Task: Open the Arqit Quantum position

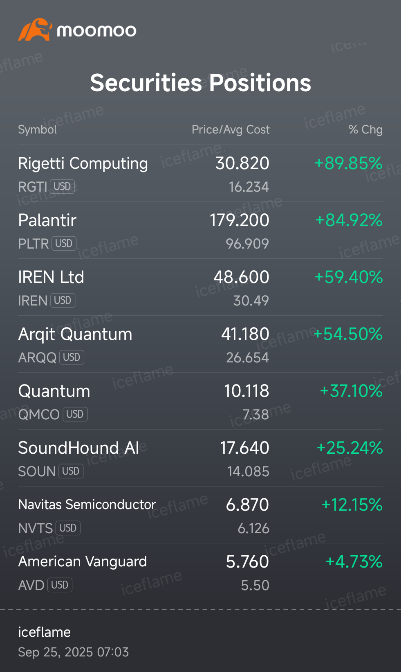Action: click(200, 344)
